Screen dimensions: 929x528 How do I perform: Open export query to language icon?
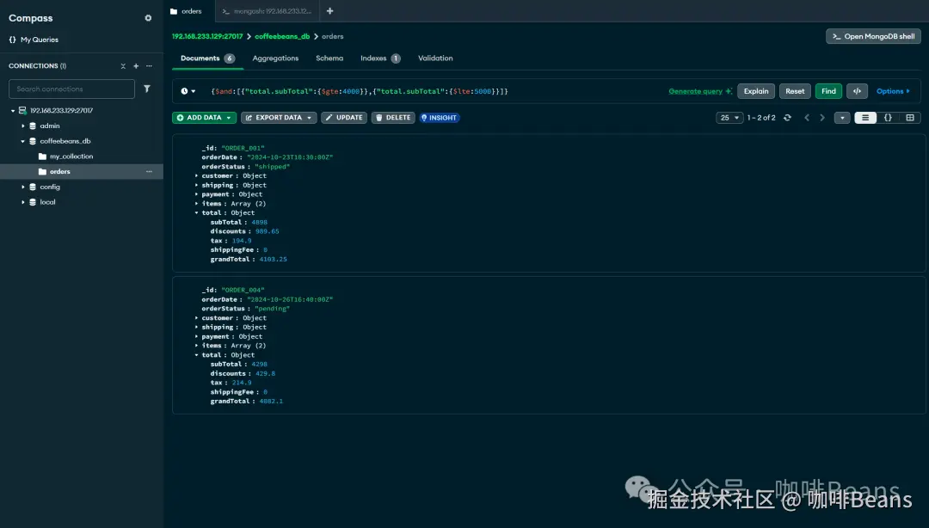(x=857, y=91)
